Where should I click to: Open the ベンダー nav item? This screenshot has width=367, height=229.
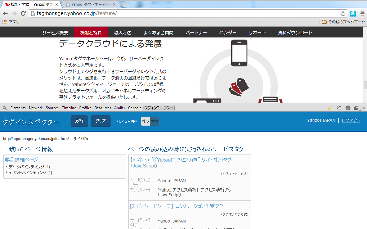(228, 33)
